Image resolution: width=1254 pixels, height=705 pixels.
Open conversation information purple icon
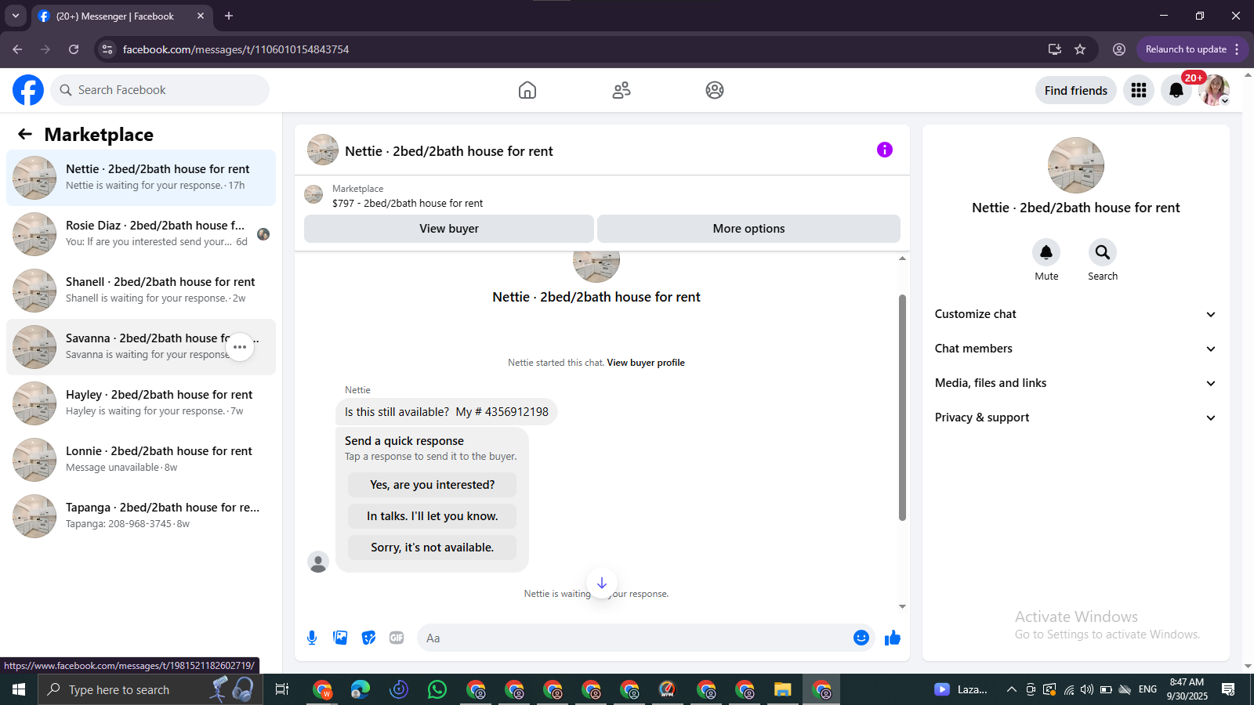[885, 150]
